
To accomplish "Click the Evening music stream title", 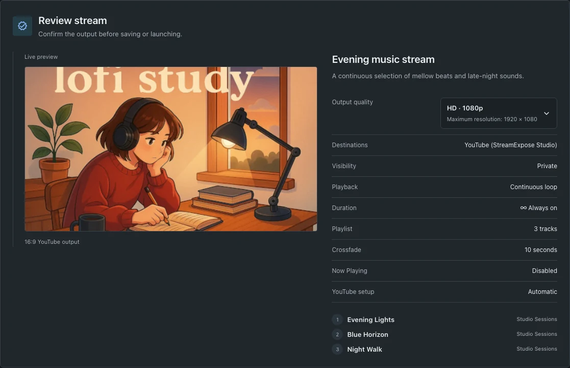I will pyautogui.click(x=383, y=59).
